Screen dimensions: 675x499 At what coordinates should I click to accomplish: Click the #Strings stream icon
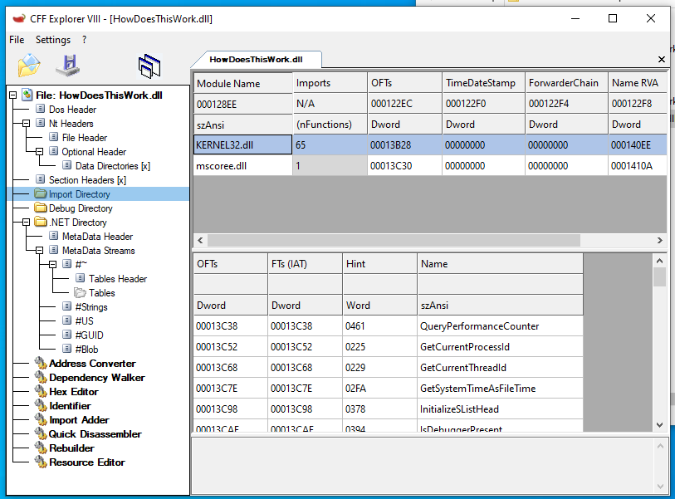[67, 306]
